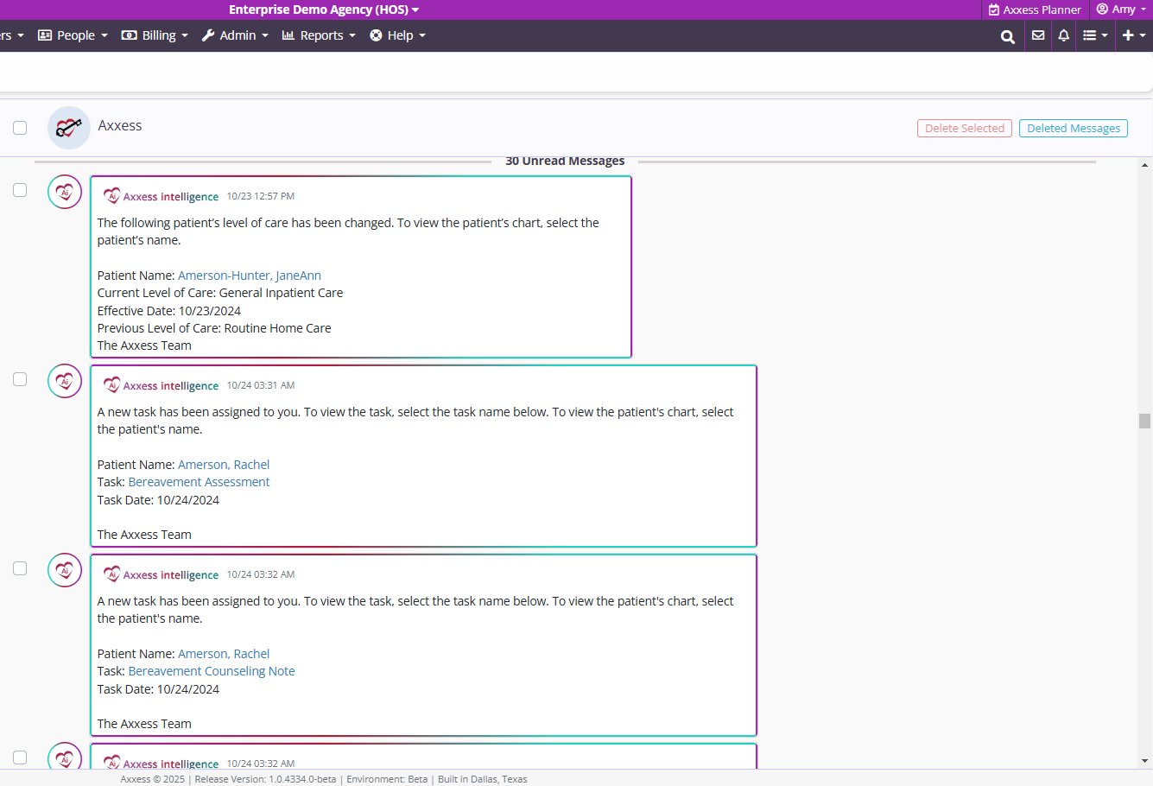Open the list menu icon

click(1094, 35)
